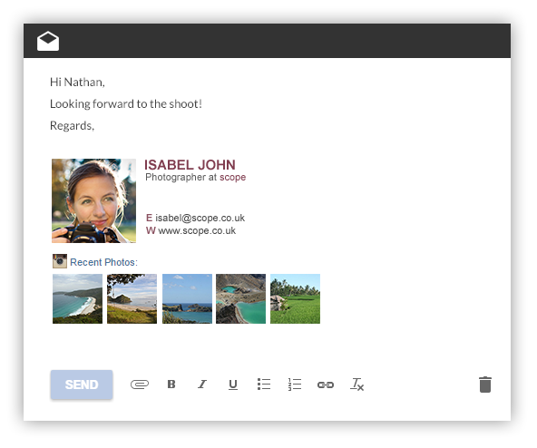
Task: Open the Recent Photos link
Action: pos(103,262)
